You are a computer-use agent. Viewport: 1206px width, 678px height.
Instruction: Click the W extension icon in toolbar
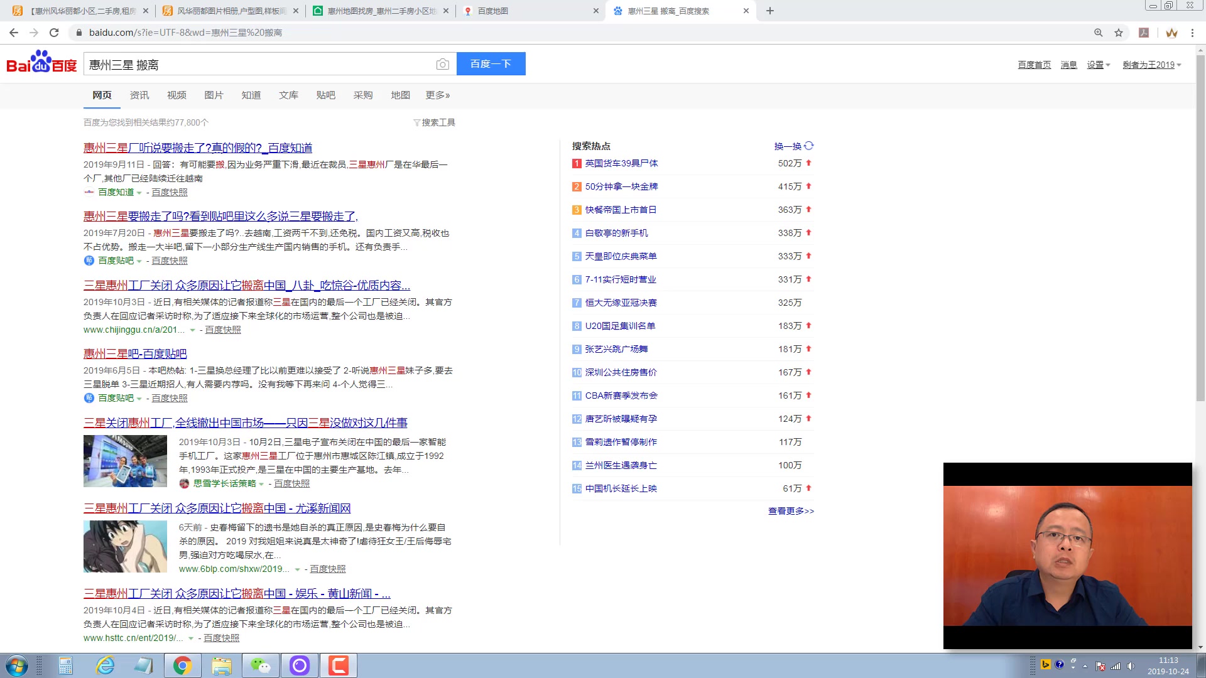point(1171,33)
